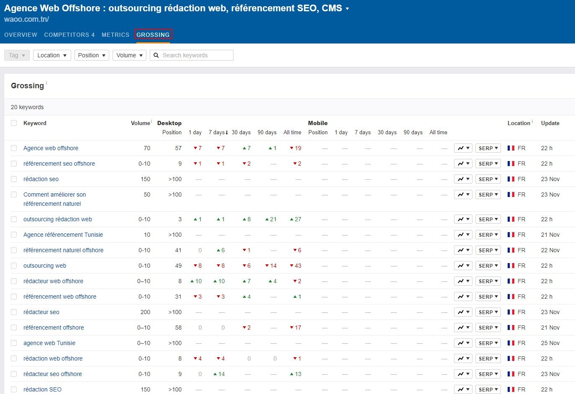
Task: Click French flag in référencement offshore row
Action: [x=511, y=327]
